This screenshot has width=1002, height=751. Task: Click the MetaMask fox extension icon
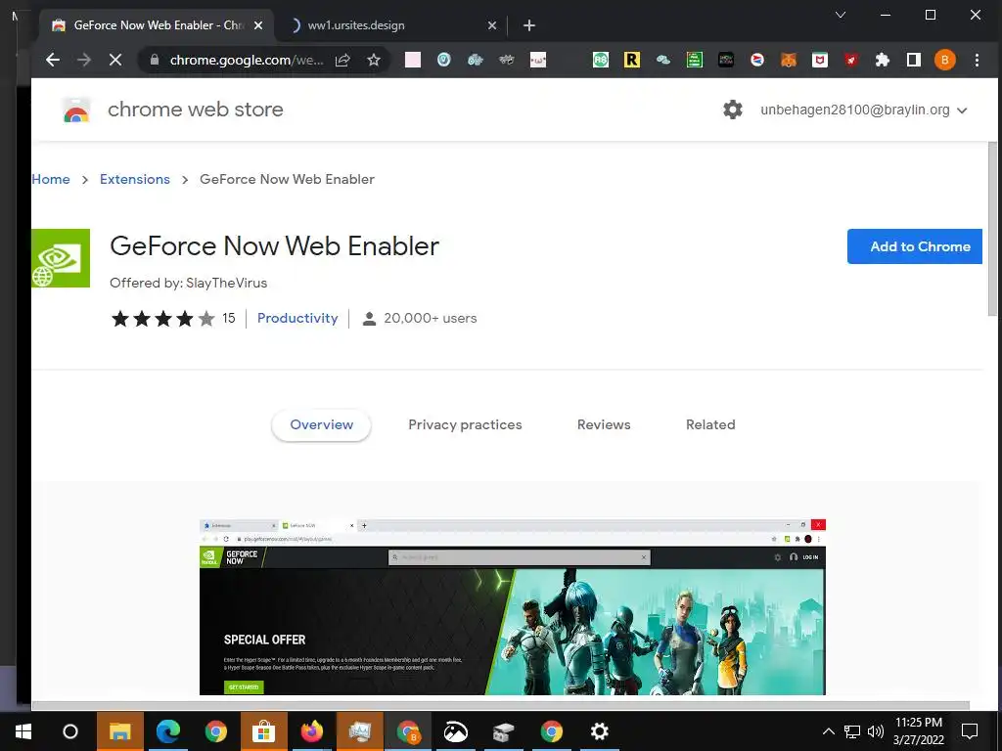tap(789, 60)
